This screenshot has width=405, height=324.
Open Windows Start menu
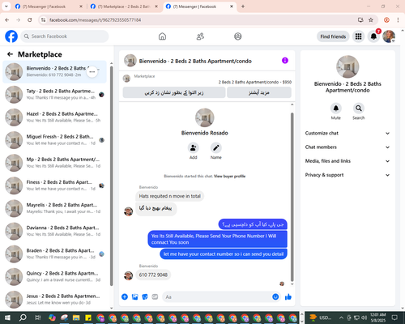[7, 318]
